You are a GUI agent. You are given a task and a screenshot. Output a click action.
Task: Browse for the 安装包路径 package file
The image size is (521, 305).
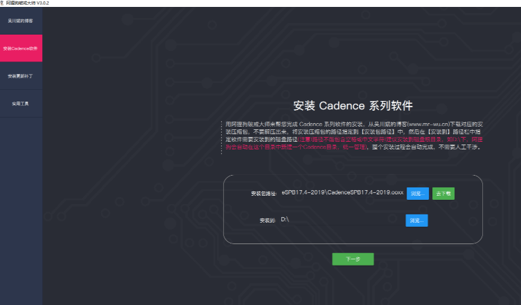click(416, 194)
